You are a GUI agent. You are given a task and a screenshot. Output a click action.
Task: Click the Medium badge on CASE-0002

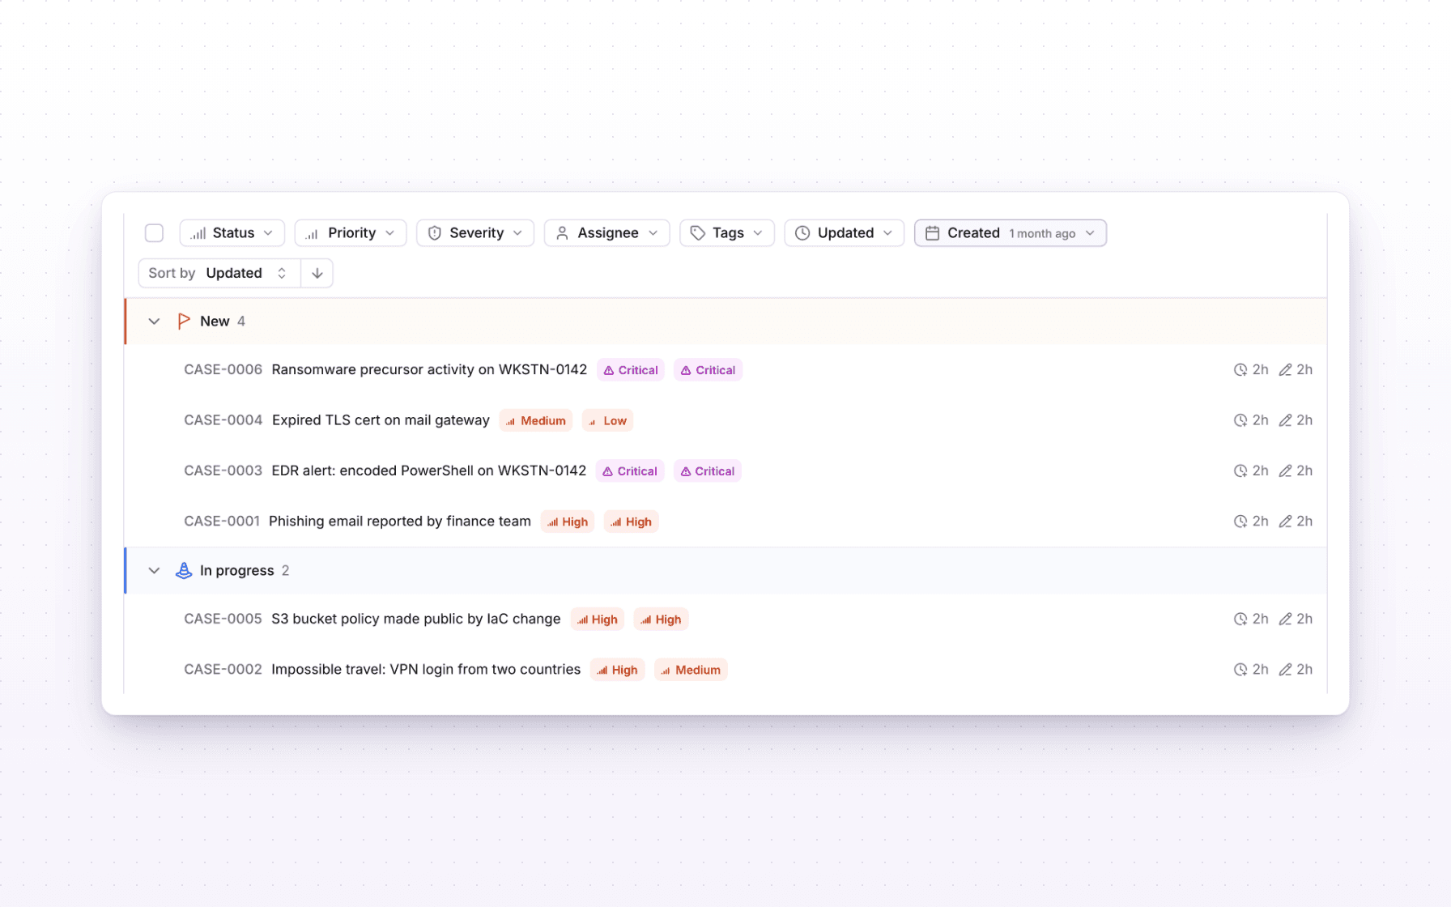(691, 671)
